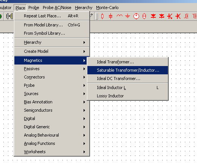Select the voltage source toolbar icon

click(x=136, y=16)
